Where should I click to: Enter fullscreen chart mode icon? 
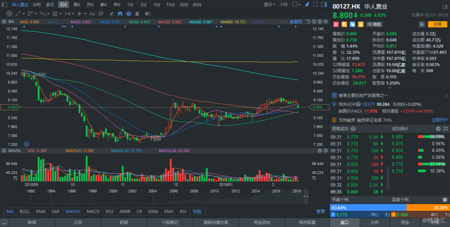(315, 4)
